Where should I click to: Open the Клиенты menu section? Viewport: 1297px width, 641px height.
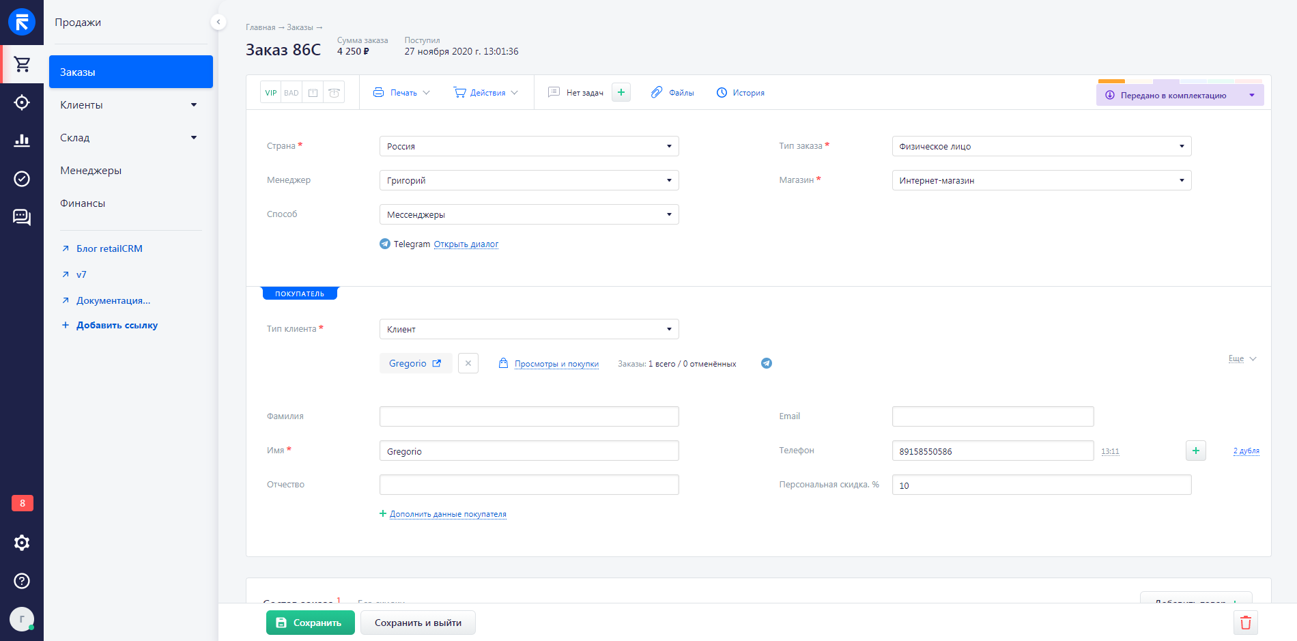click(128, 105)
